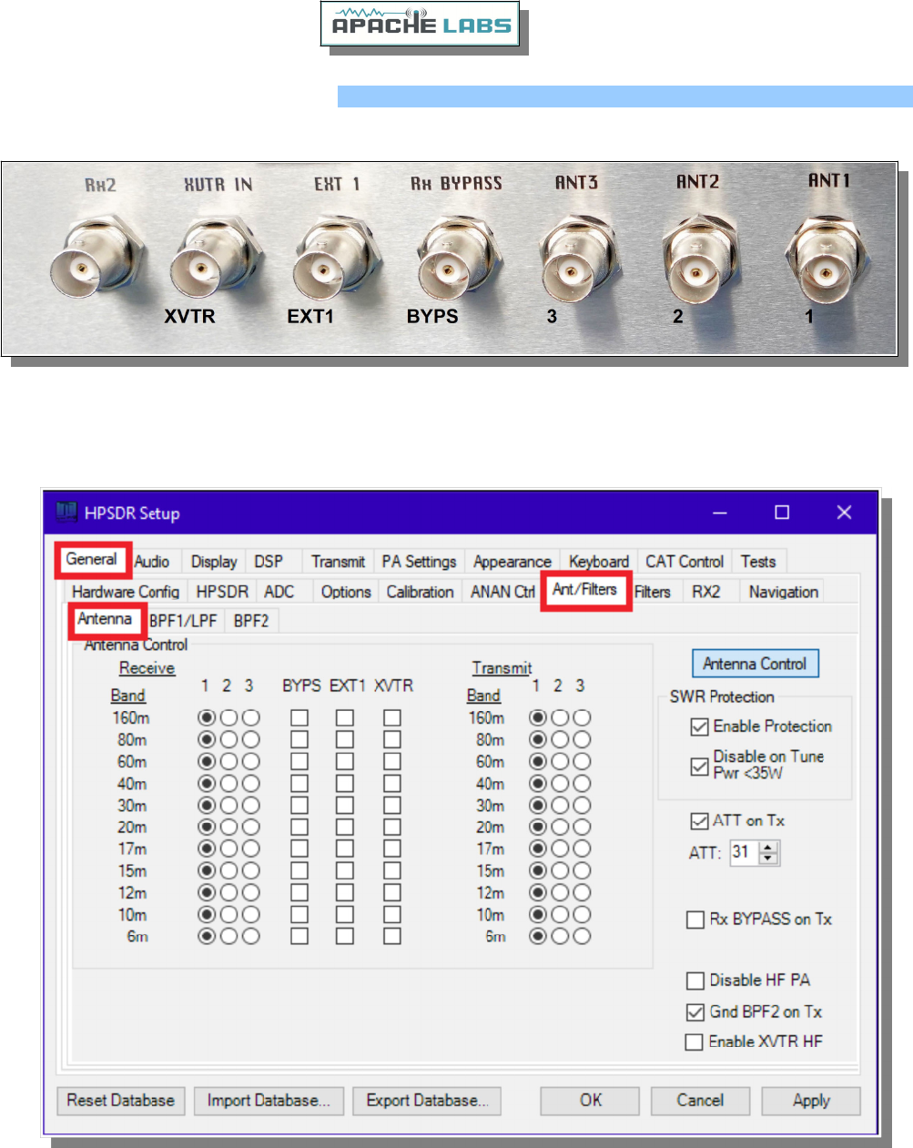This screenshot has height=1148, width=913.
Task: Decrease ATT value with down arrow
Action: [769, 858]
